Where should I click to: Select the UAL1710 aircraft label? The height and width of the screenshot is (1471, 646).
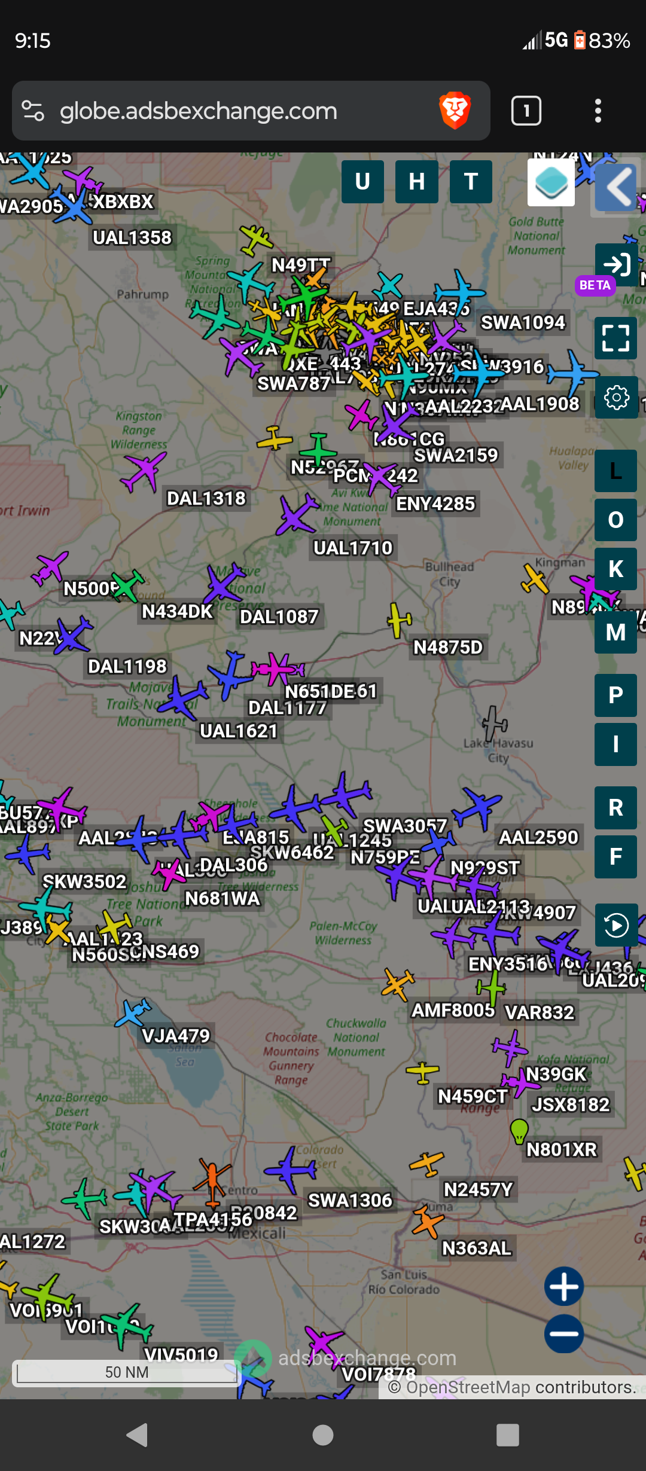tap(353, 548)
